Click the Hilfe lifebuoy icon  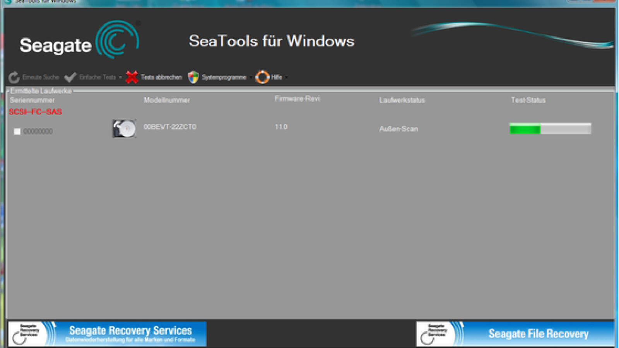[262, 77]
